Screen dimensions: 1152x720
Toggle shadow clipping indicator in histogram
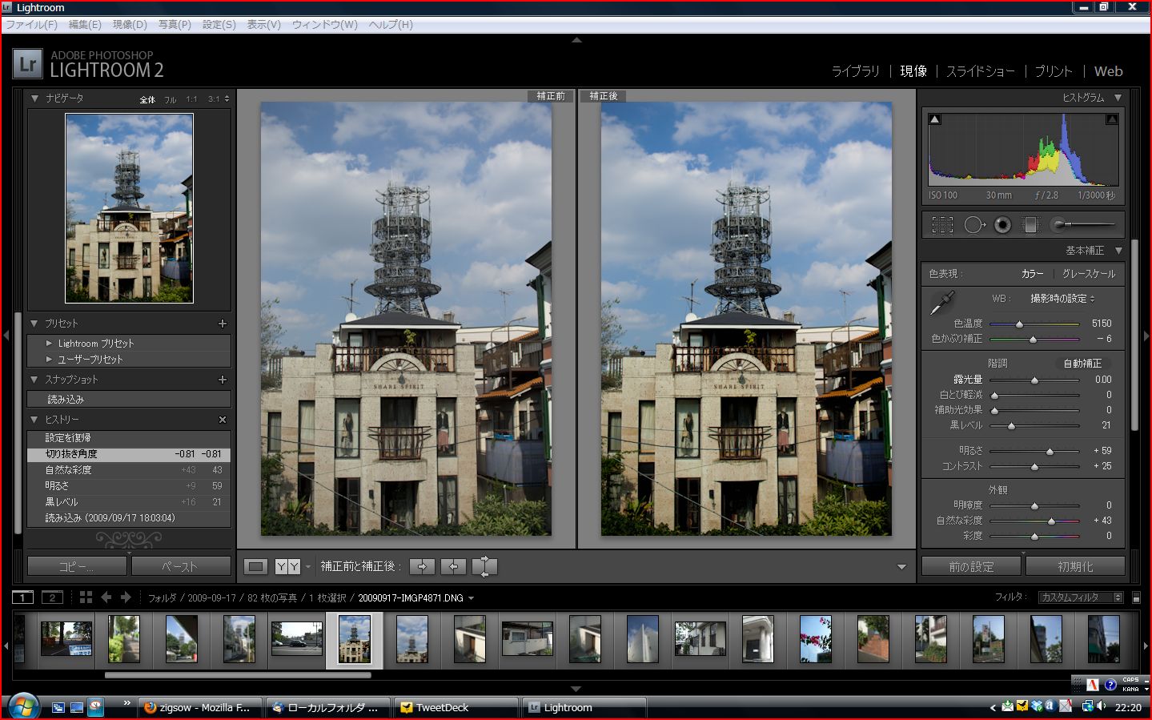pos(934,119)
